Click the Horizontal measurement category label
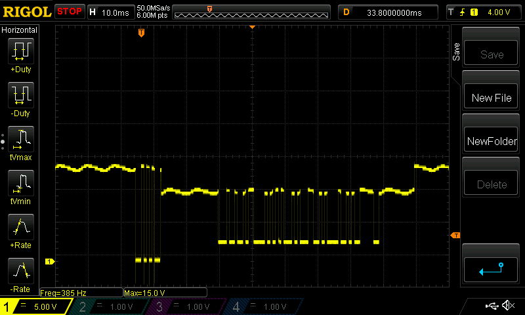Image resolution: width=525 pixels, height=315 pixels. 20,30
